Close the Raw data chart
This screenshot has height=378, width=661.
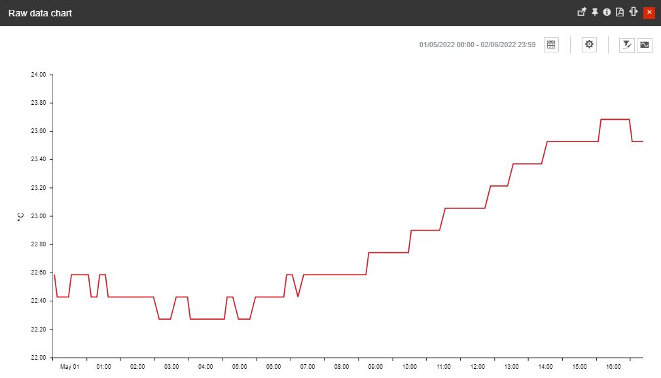click(649, 12)
